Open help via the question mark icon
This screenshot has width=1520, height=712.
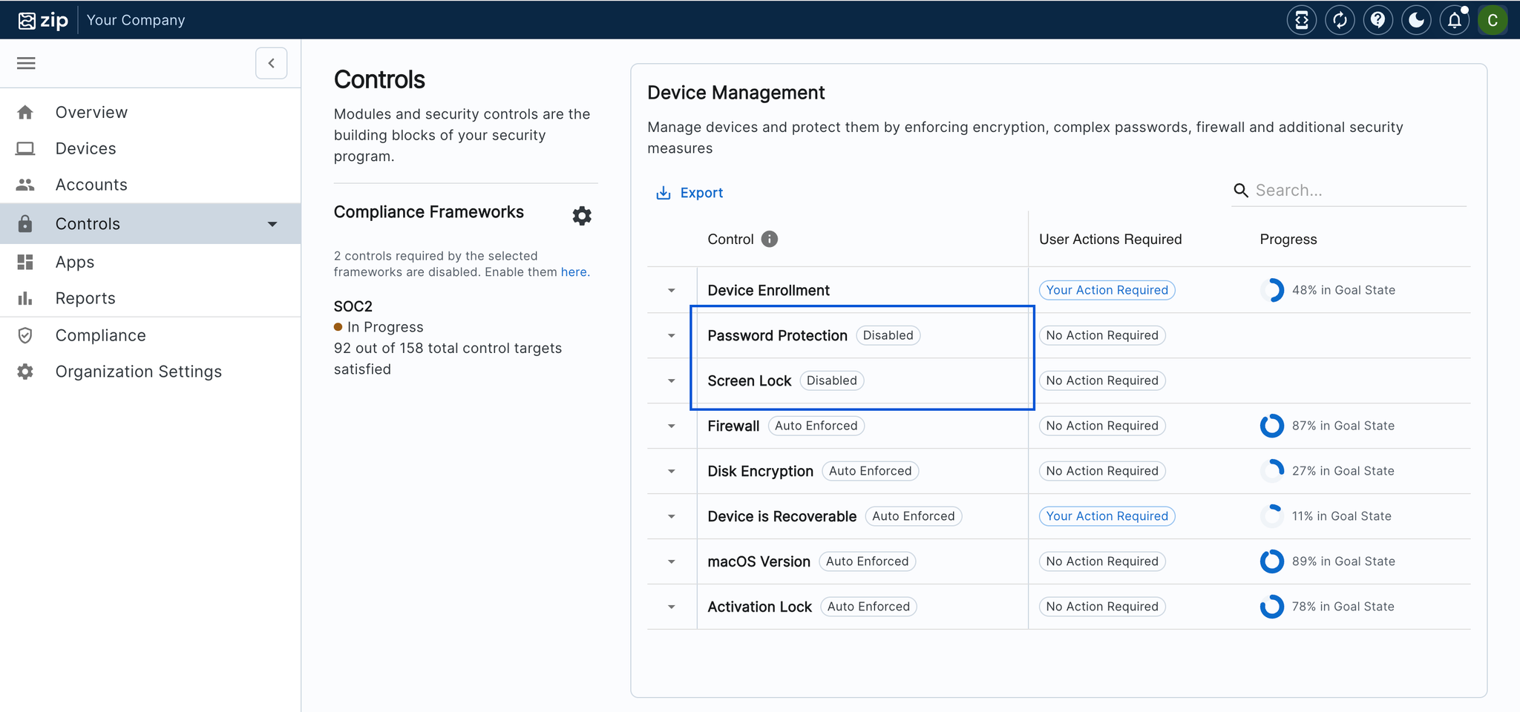click(1378, 20)
